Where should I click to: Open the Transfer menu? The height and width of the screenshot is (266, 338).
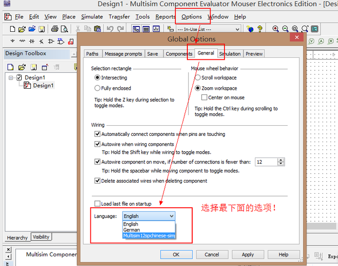pos(119,16)
